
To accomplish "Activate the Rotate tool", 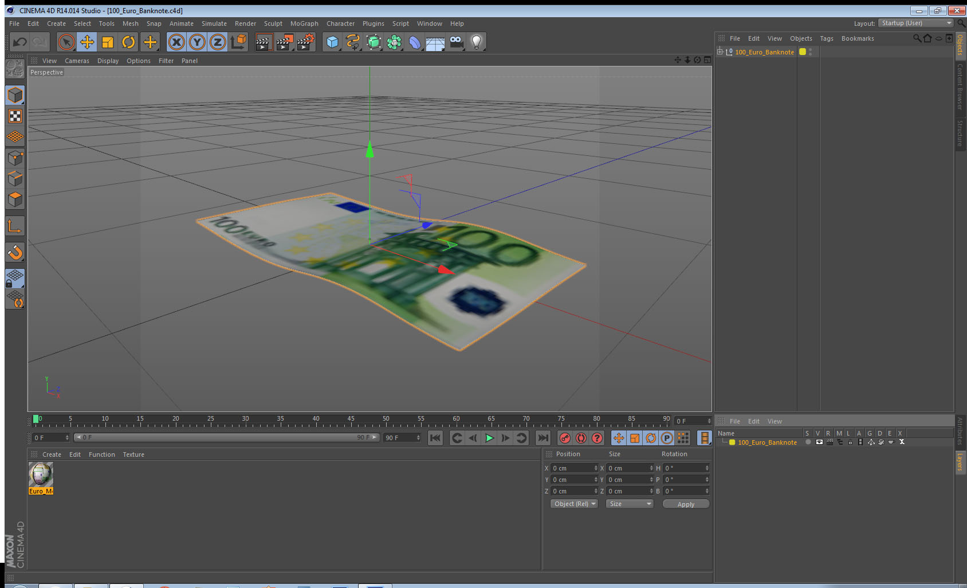I will pos(128,42).
